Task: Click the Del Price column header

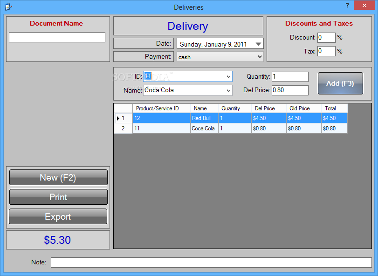Action: coord(269,108)
